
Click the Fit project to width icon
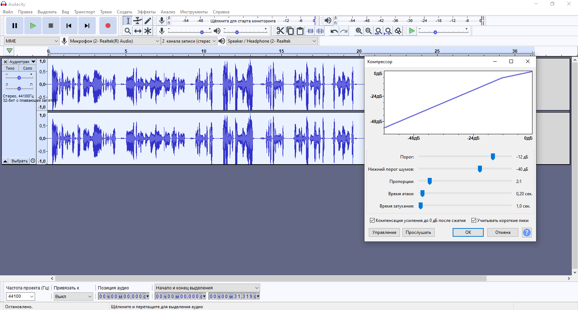[x=388, y=31]
